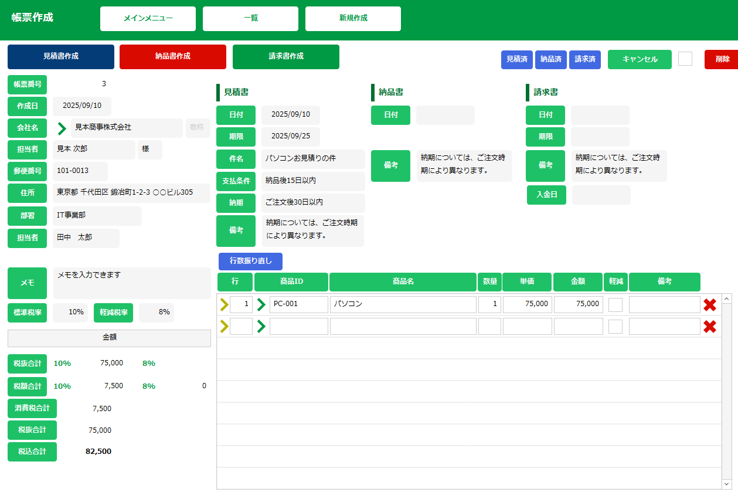Switch to the 一覧 list view
The image size is (738, 492).
click(250, 18)
